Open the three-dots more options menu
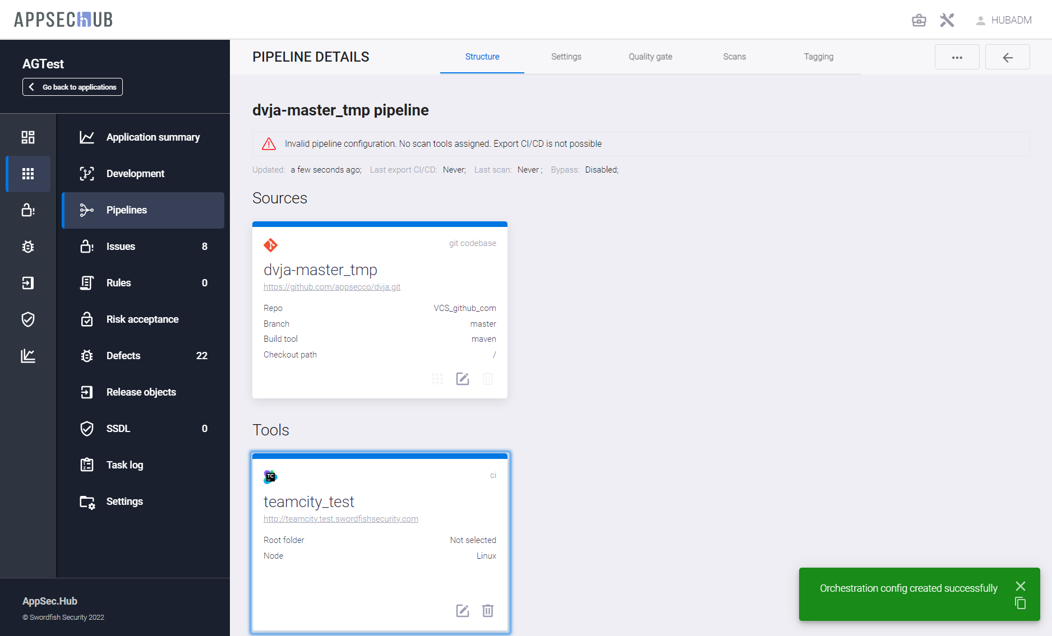 957,57
